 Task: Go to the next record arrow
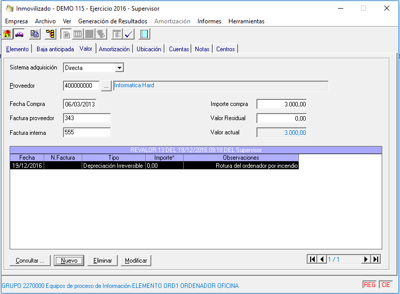click(365, 259)
